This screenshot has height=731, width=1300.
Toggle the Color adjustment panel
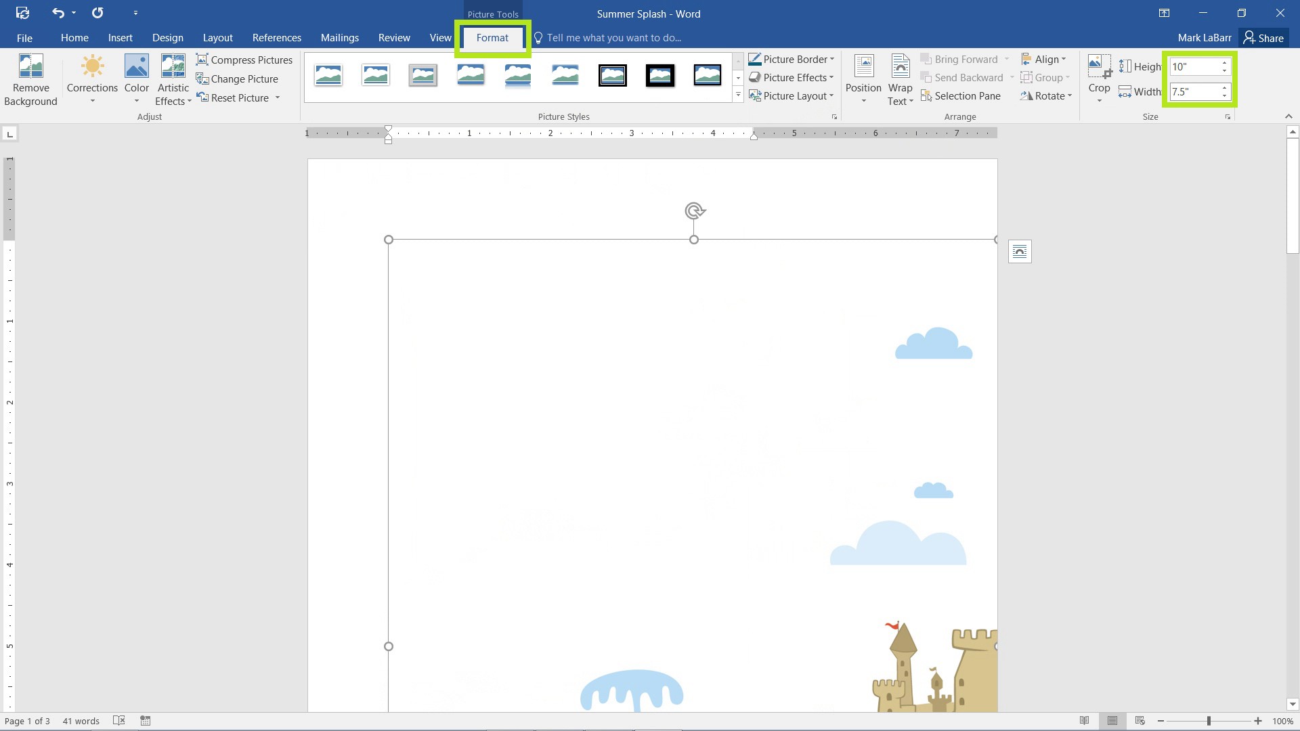(x=135, y=79)
